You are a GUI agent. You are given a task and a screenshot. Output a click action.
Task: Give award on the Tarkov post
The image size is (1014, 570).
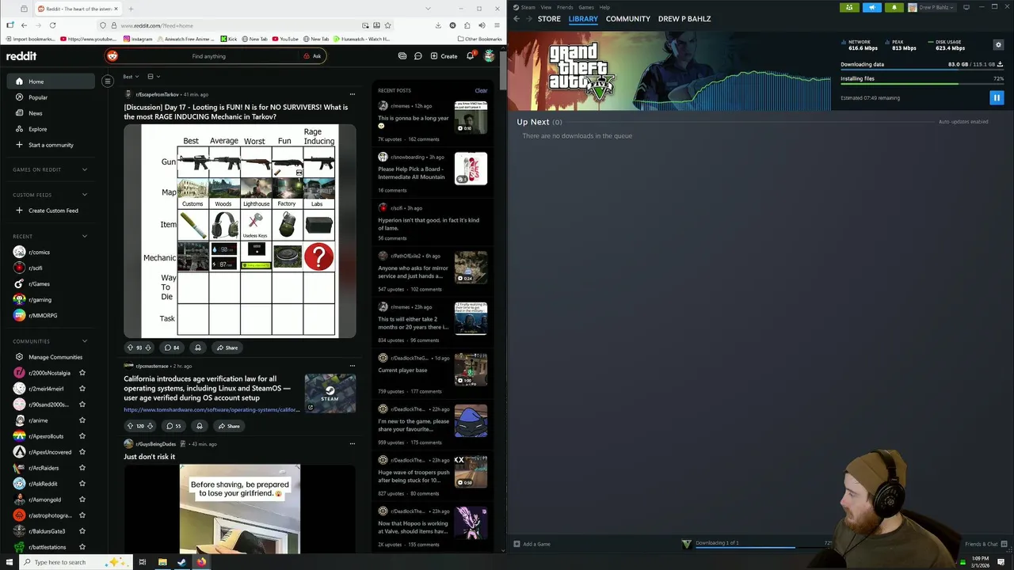click(198, 348)
